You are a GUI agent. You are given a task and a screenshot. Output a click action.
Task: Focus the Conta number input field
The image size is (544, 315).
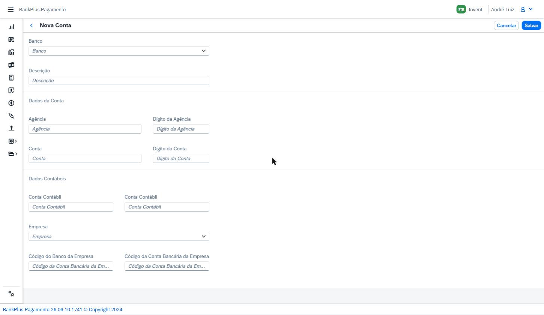(85, 159)
